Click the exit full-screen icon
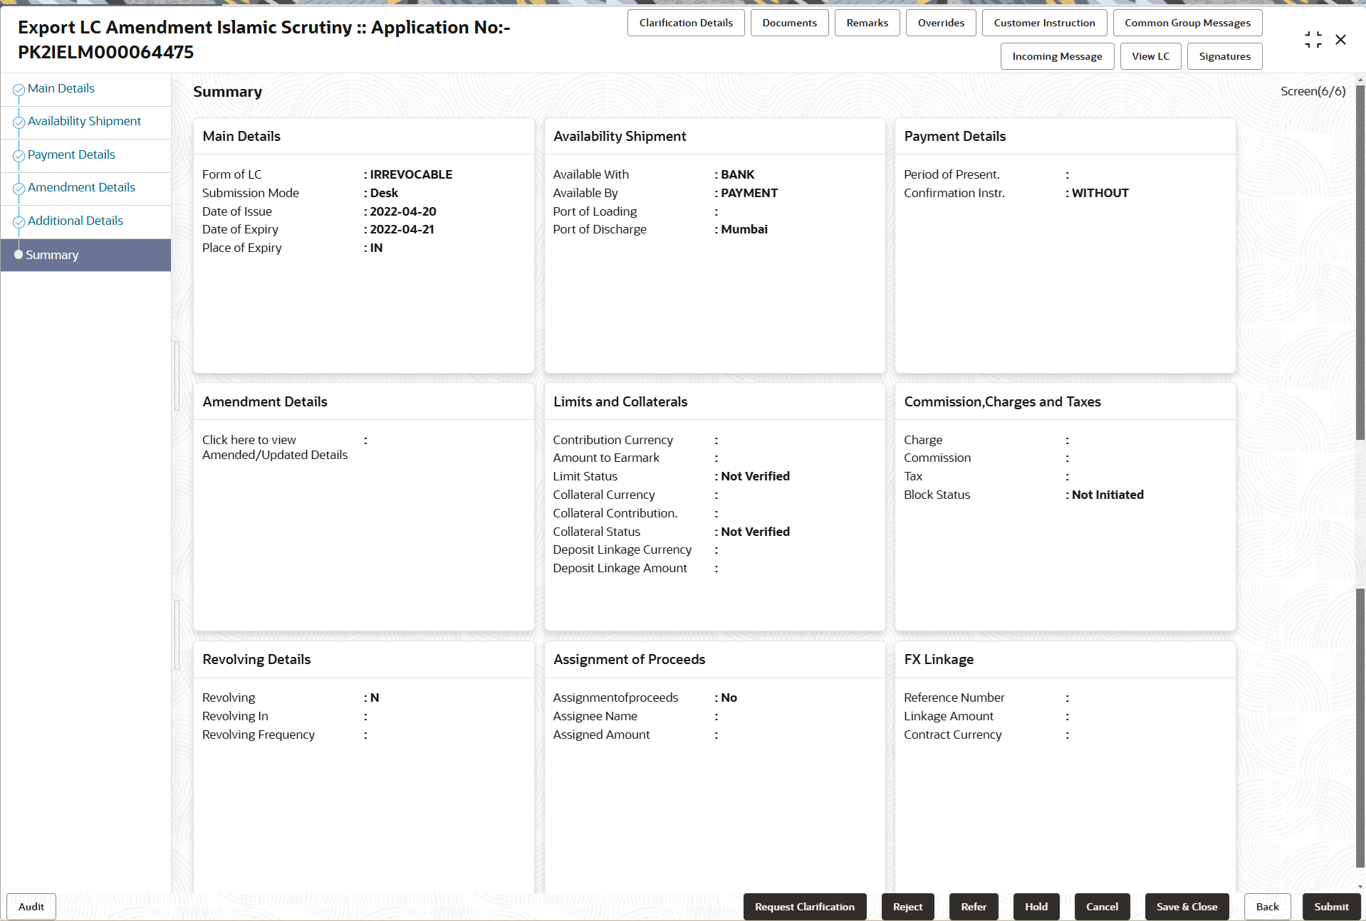The height and width of the screenshot is (921, 1366). (1313, 40)
